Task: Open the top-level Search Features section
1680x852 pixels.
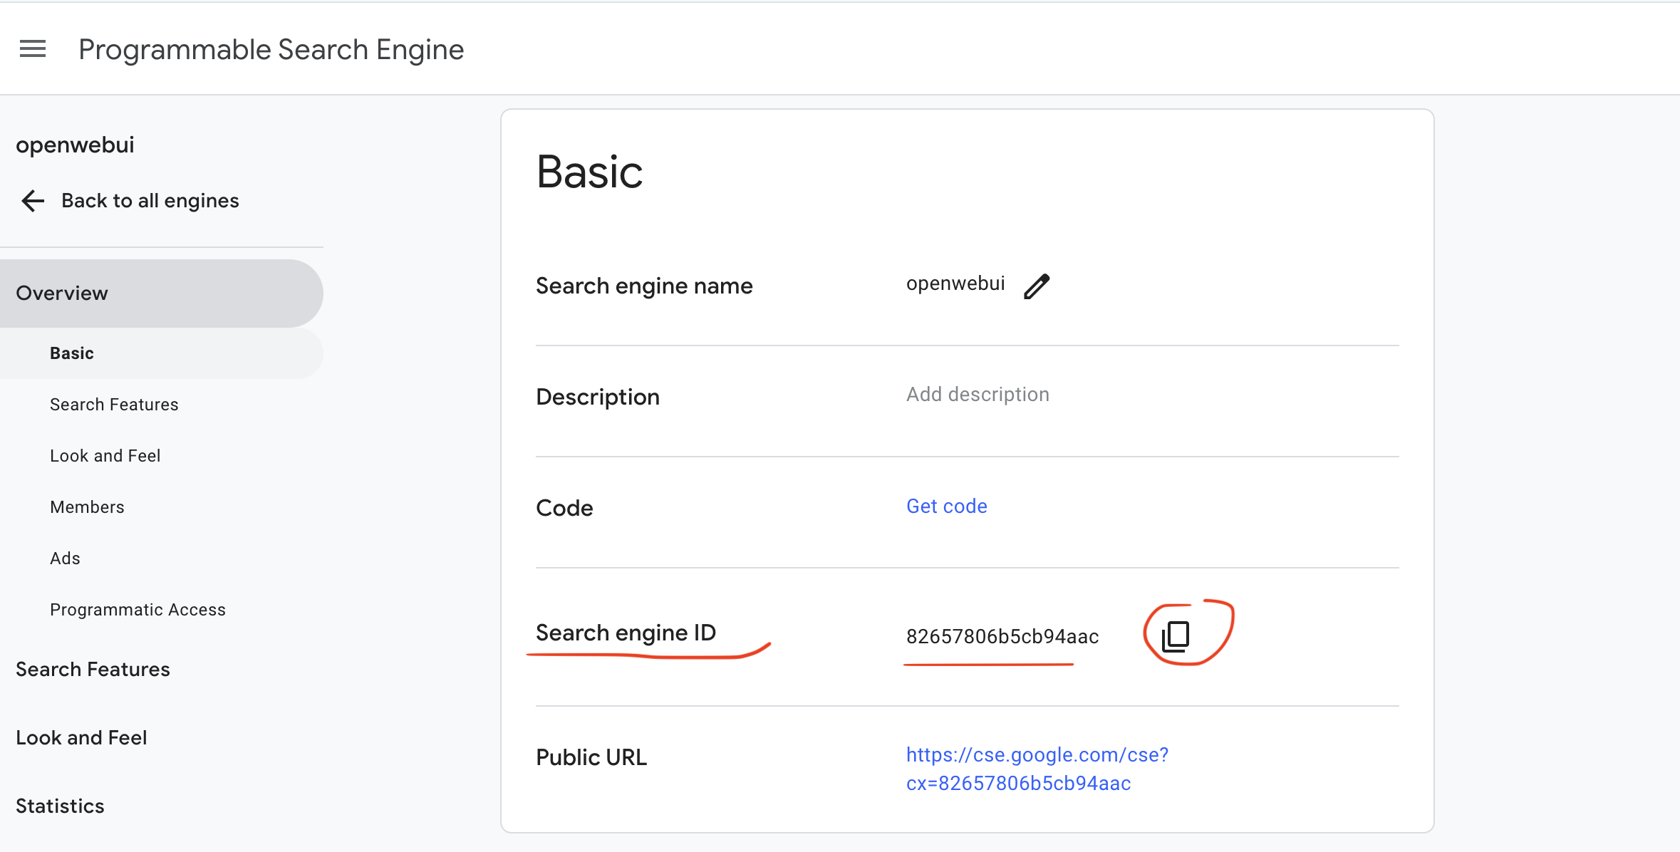Action: tap(93, 670)
